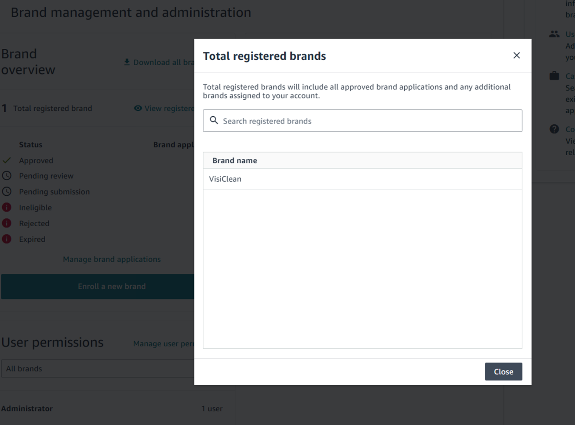
Task: Click the Brand name column header
Action: tap(234, 161)
